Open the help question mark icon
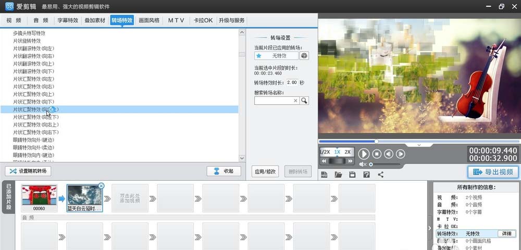This screenshot has height=250, width=521. pyautogui.click(x=366, y=174)
